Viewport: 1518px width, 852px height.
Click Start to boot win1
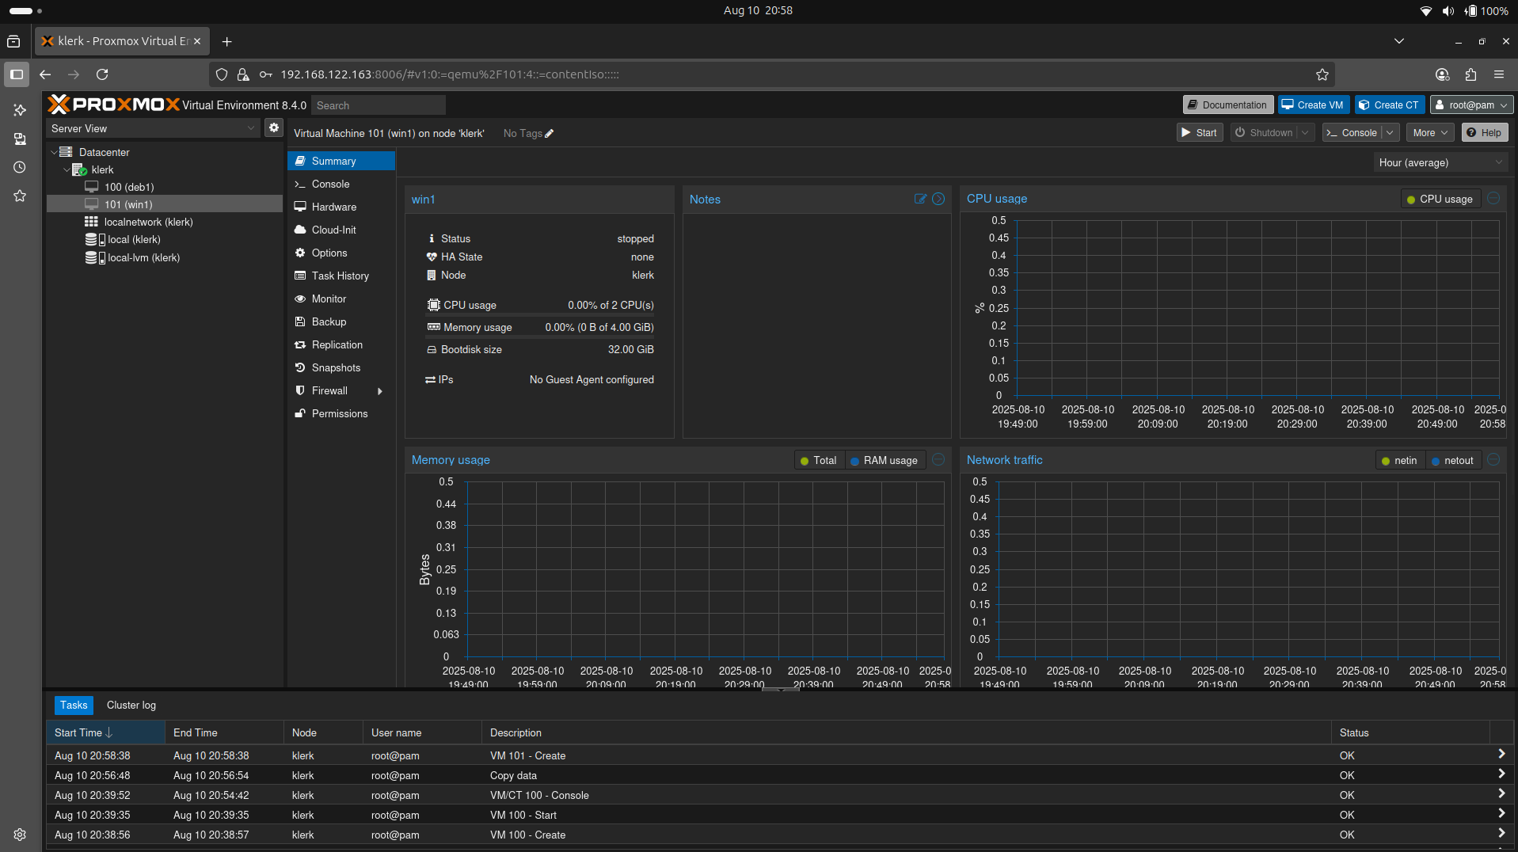pos(1198,132)
